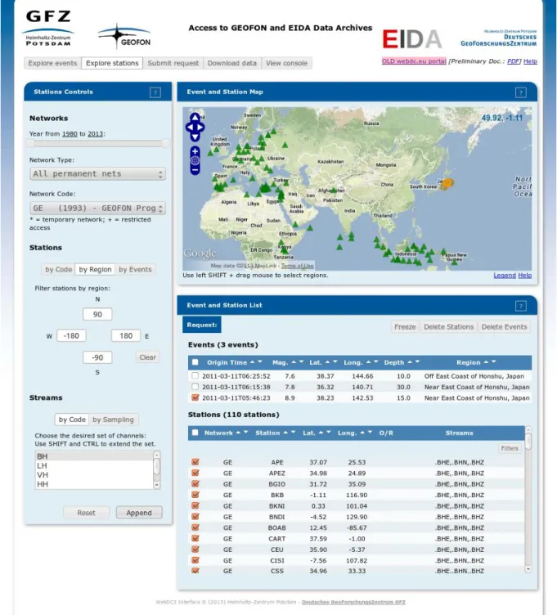Image resolution: width=557 pixels, height=615 pixels.
Task: Open the View console tab
Action: click(x=287, y=63)
